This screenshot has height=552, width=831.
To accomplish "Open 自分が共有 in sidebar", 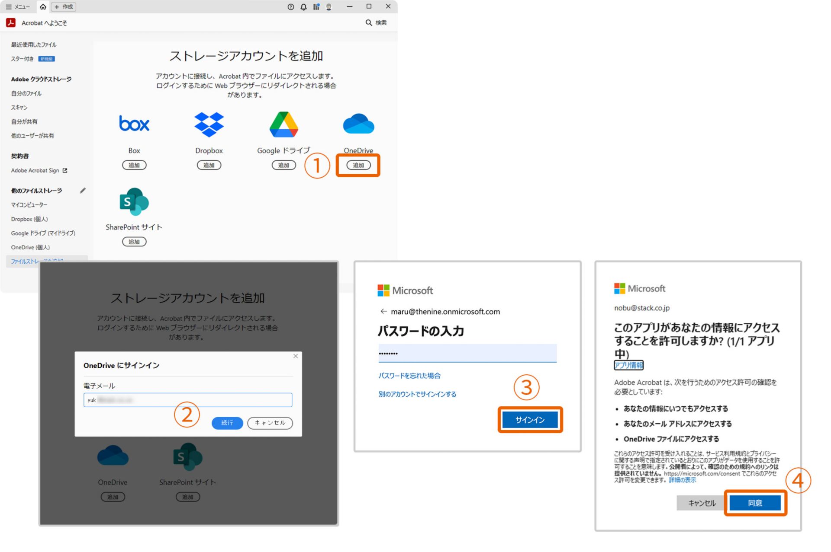I will (x=24, y=121).
